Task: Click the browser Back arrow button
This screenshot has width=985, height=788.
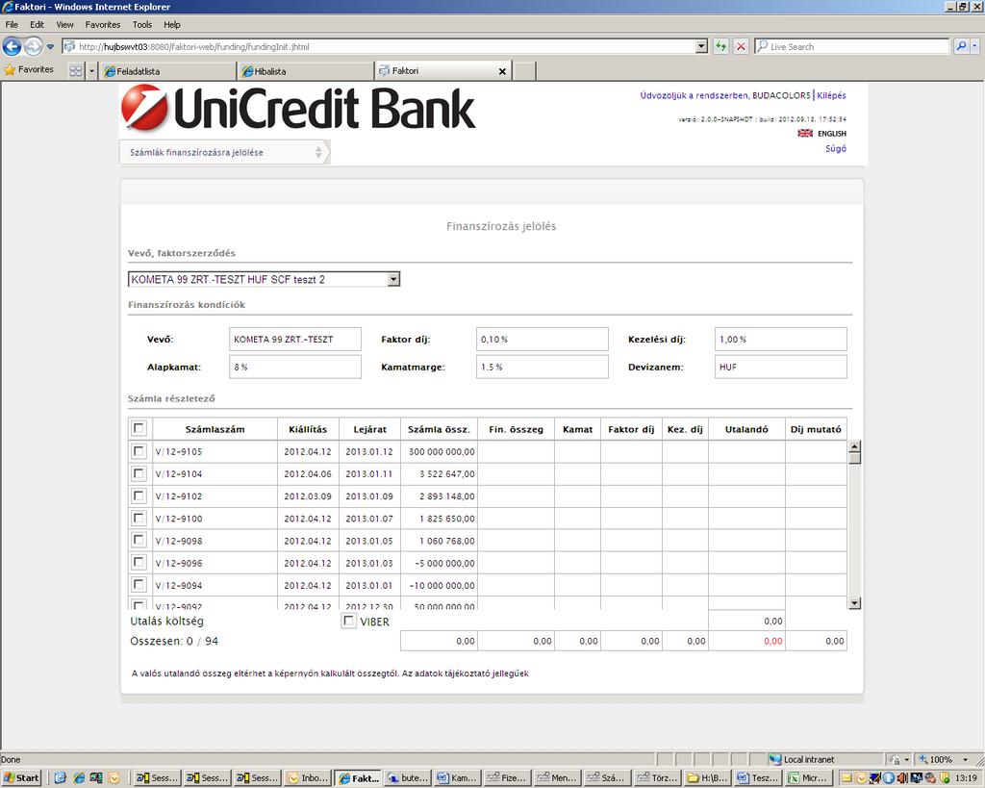Action: 12,46
